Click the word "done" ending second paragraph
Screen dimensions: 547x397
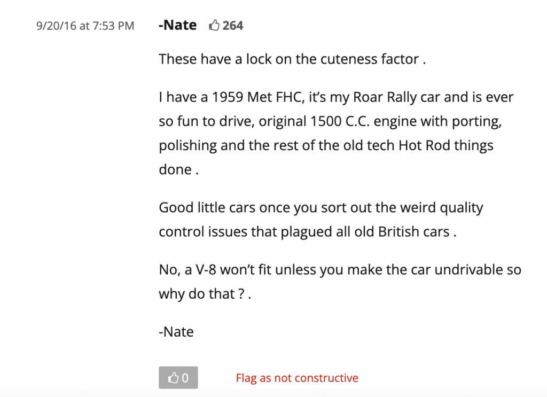point(175,169)
